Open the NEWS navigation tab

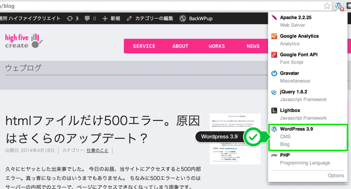253,46
